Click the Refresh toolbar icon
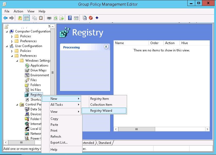The height and width of the screenshot is (155, 216). 55,18
